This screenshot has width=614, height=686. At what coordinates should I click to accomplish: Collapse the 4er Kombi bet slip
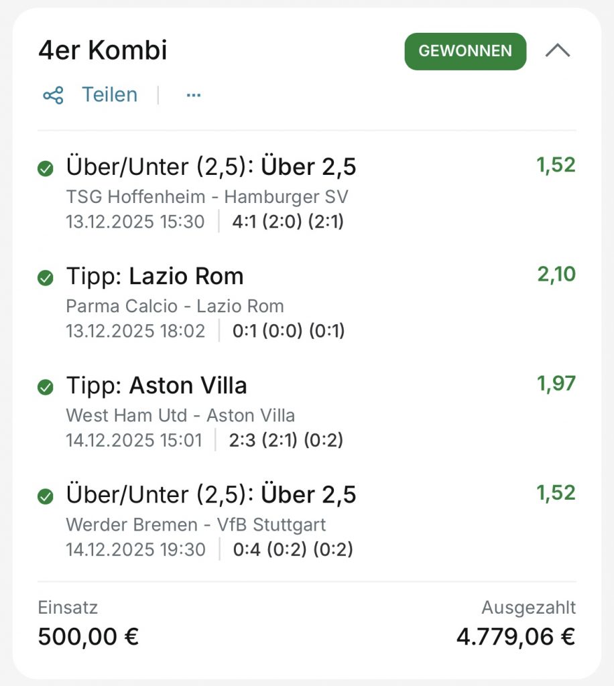(x=558, y=51)
